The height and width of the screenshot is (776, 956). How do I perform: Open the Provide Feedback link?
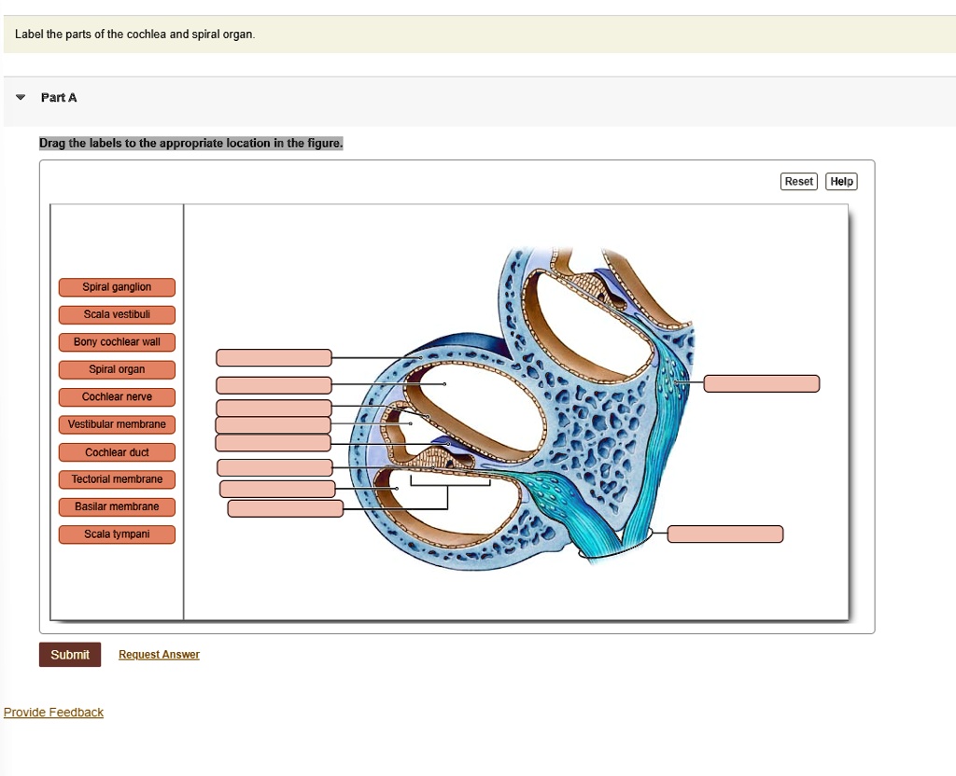click(53, 712)
